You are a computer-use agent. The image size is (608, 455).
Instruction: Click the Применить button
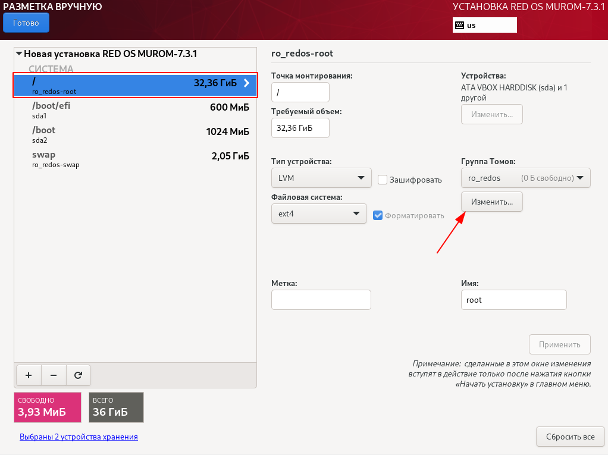point(560,344)
